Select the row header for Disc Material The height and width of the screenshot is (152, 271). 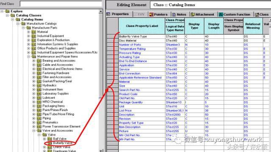113,41
